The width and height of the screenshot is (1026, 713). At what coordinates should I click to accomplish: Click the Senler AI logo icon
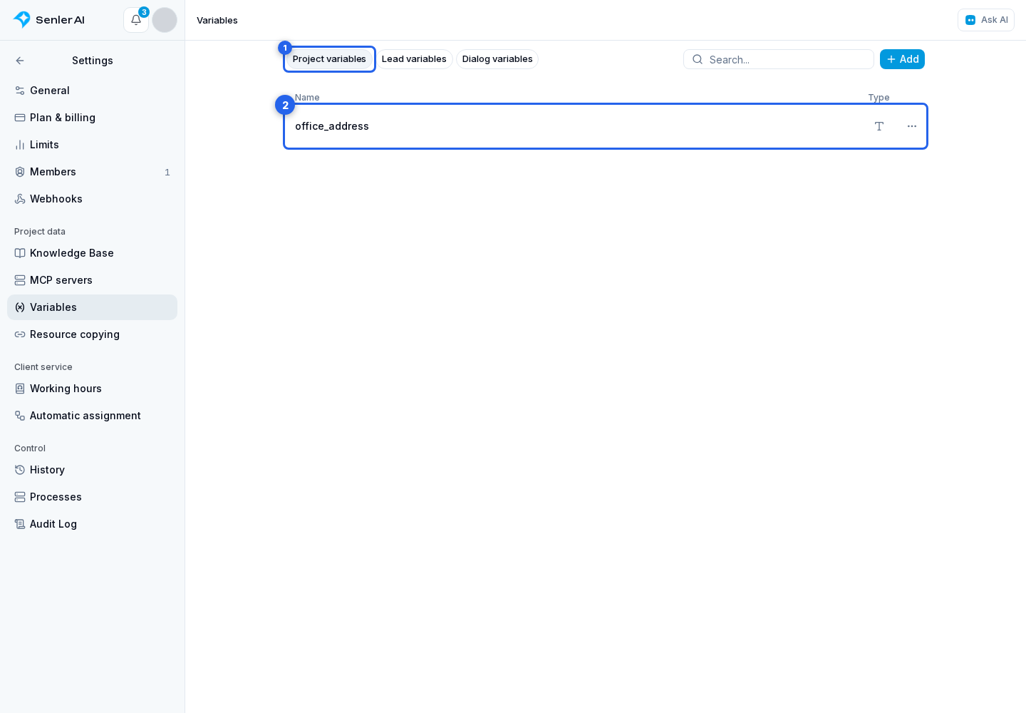(x=22, y=20)
